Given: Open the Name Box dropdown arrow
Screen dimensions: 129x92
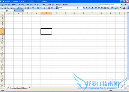Looking at the screenshot, I should pos(15,10).
